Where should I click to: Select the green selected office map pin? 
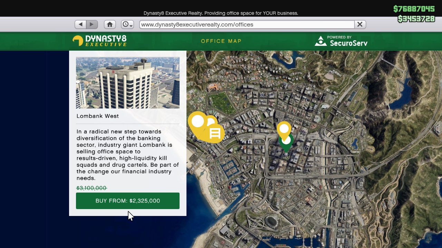coord(286,146)
